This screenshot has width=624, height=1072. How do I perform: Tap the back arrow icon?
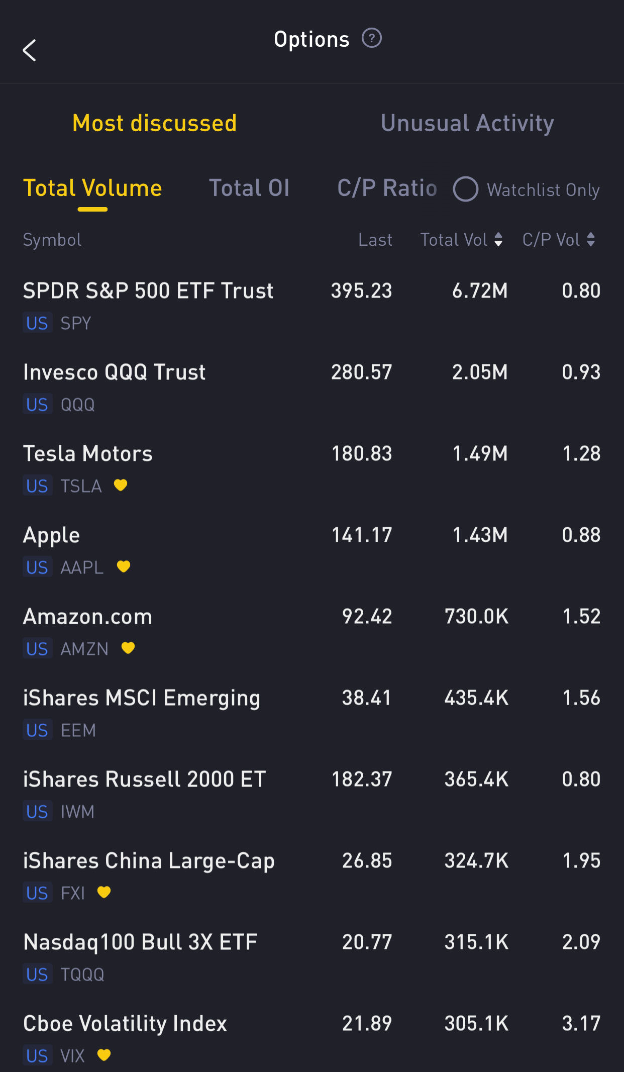coord(30,50)
